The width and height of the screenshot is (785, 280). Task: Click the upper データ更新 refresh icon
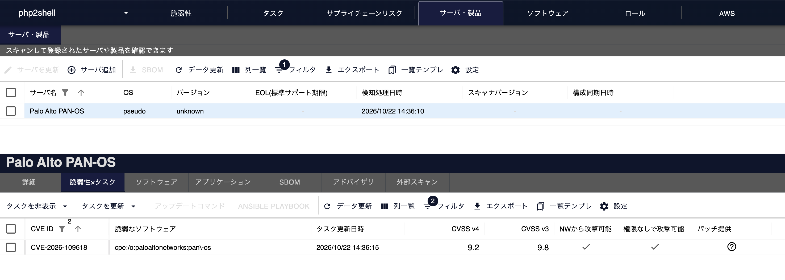(x=179, y=70)
